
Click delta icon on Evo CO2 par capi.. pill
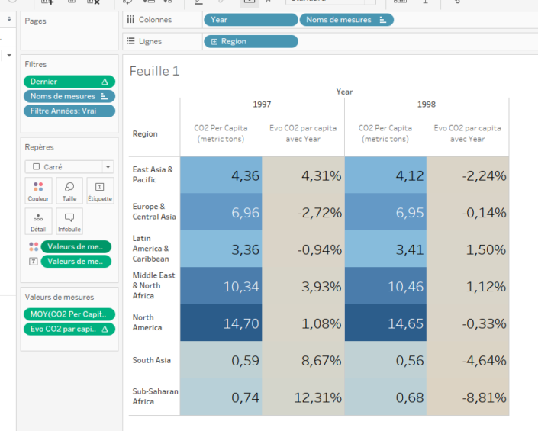[105, 330]
